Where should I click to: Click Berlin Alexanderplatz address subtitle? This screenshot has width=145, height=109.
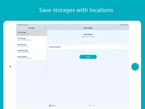[24, 58]
